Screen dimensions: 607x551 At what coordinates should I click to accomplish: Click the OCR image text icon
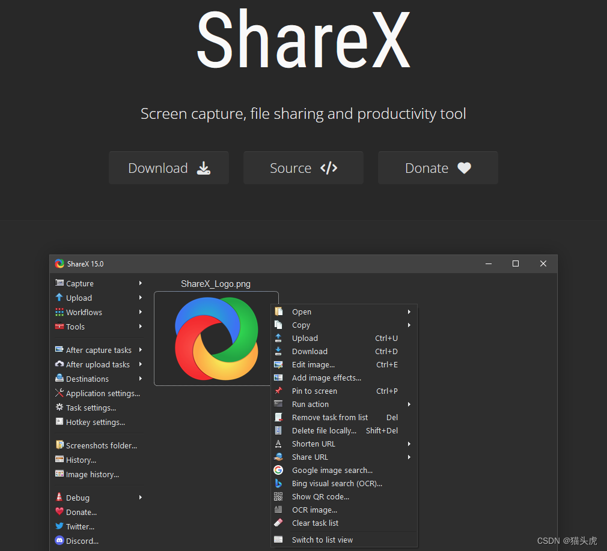(x=278, y=509)
